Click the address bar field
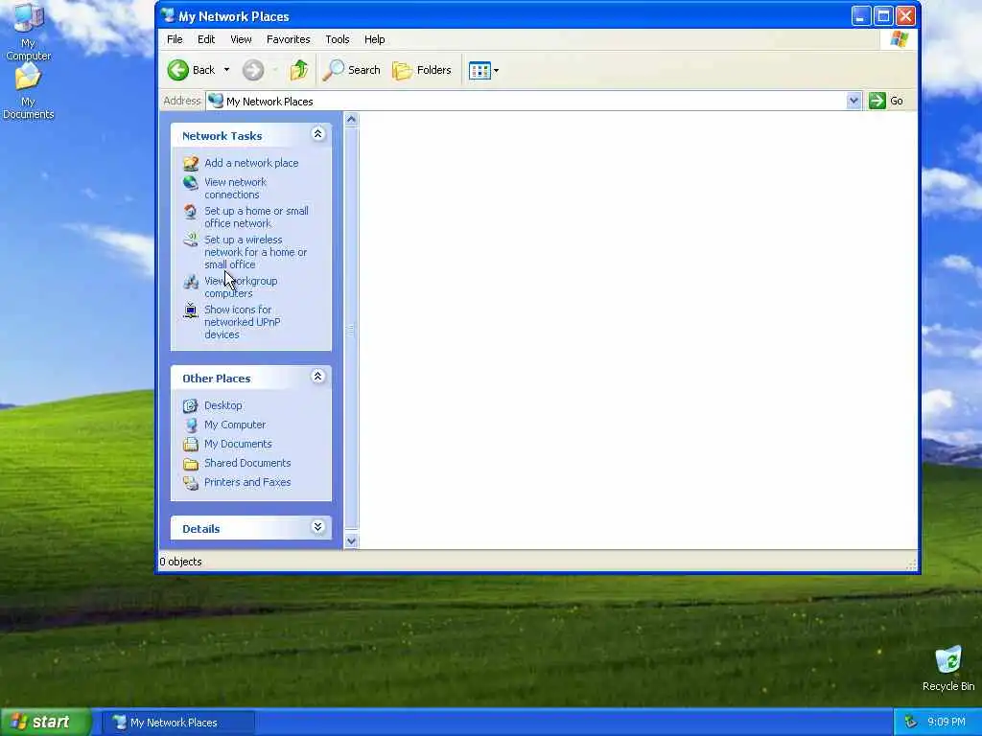 pos(526,101)
